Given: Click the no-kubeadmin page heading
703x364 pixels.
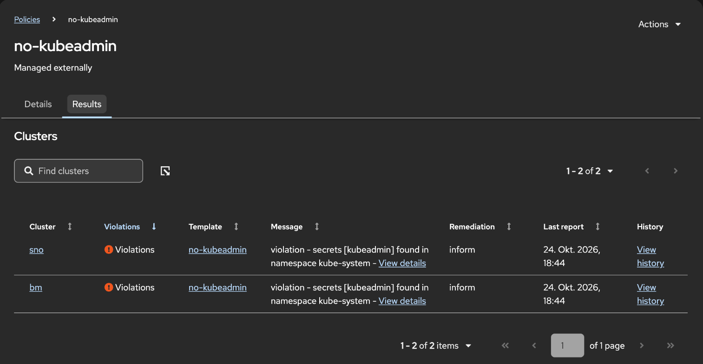Looking at the screenshot, I should (x=66, y=46).
